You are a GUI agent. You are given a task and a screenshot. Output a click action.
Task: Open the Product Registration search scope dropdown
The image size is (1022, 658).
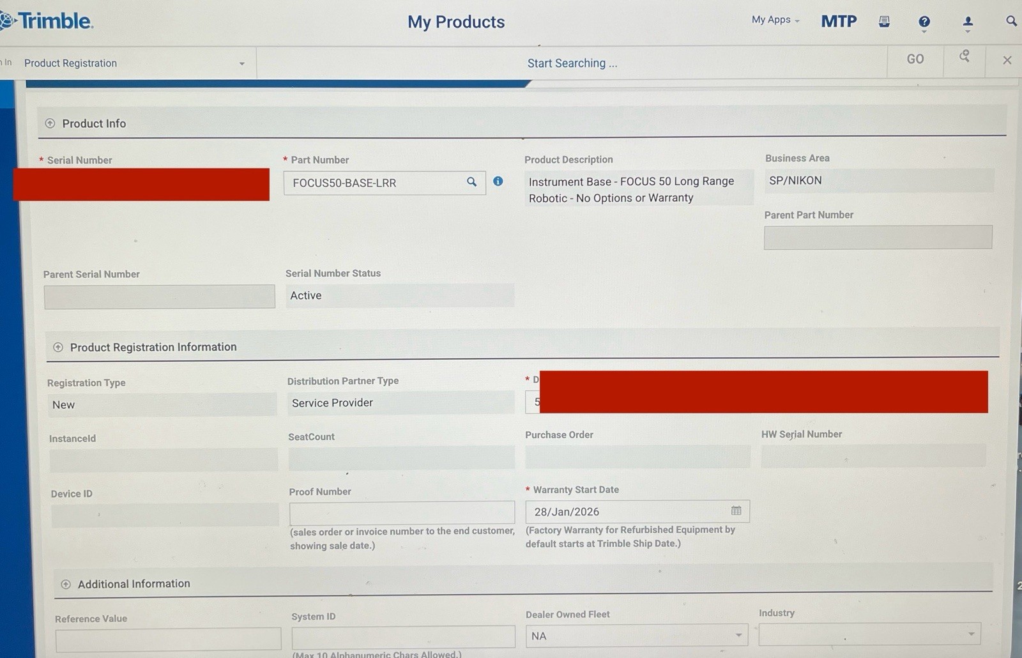(134, 63)
